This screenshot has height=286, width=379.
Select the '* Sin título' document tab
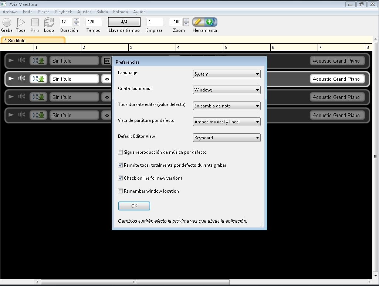[33, 40]
